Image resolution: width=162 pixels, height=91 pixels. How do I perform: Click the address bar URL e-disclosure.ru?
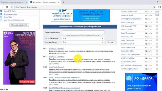coord(26,7)
